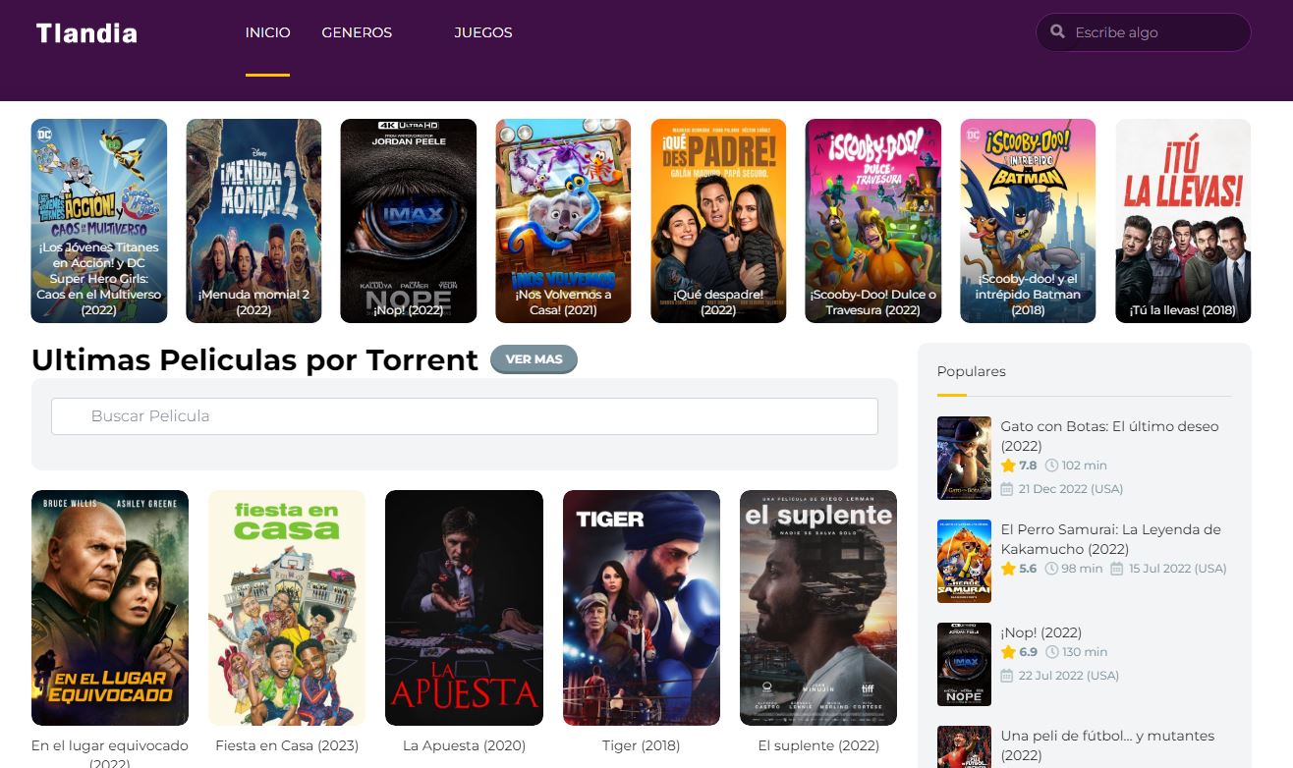Click the Tlandia logo in the top bar
1293x768 pixels.
(x=85, y=32)
